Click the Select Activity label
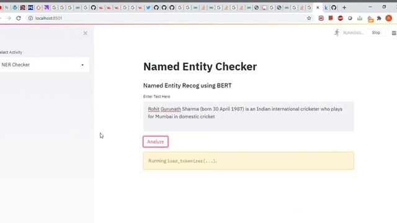Image resolution: width=397 pixels, height=223 pixels. (11, 52)
